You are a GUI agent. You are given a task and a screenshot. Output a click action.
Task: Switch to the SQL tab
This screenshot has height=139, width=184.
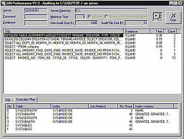(8, 100)
